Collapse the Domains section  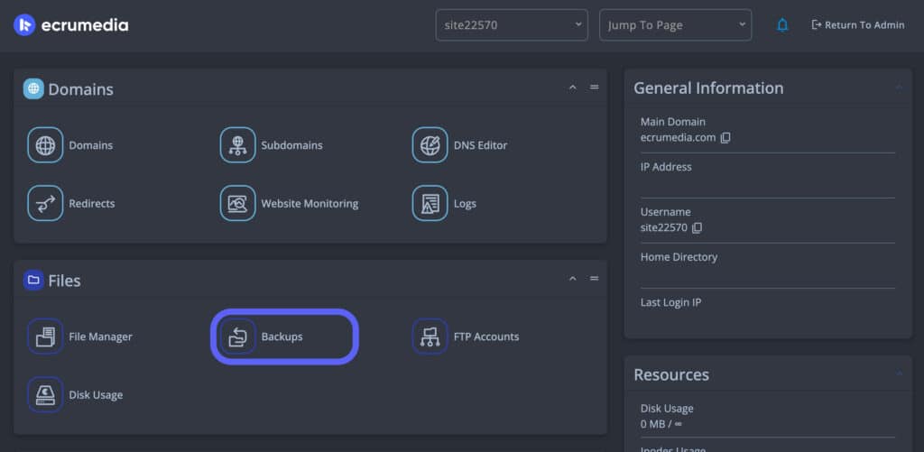572,88
